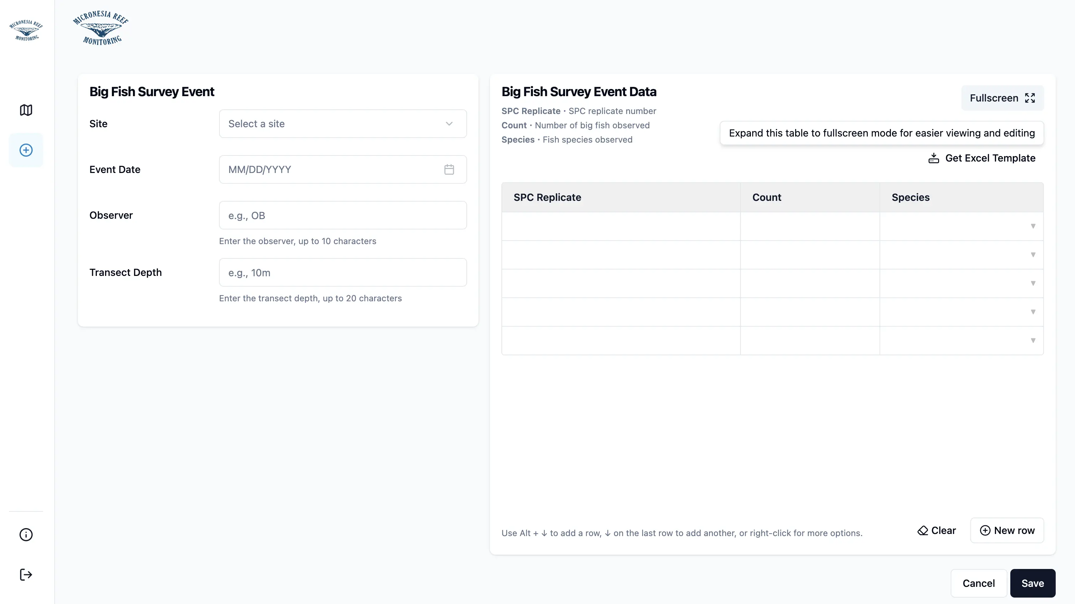Click the Site field label

click(x=99, y=124)
